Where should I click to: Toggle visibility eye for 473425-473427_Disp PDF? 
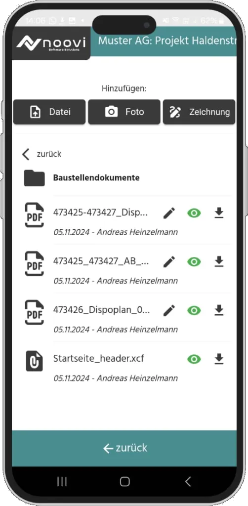[194, 213]
